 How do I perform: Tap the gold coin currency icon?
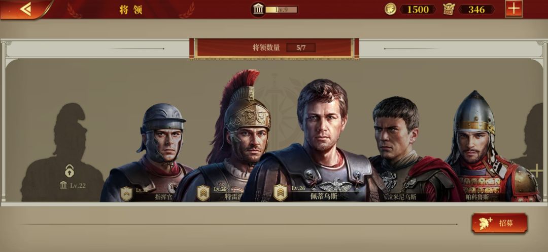click(x=390, y=9)
